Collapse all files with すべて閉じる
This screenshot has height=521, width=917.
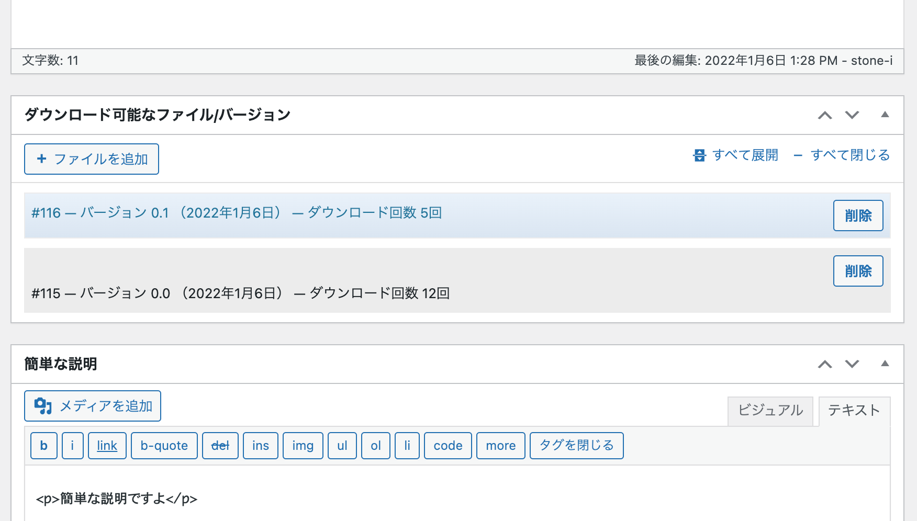click(x=842, y=155)
